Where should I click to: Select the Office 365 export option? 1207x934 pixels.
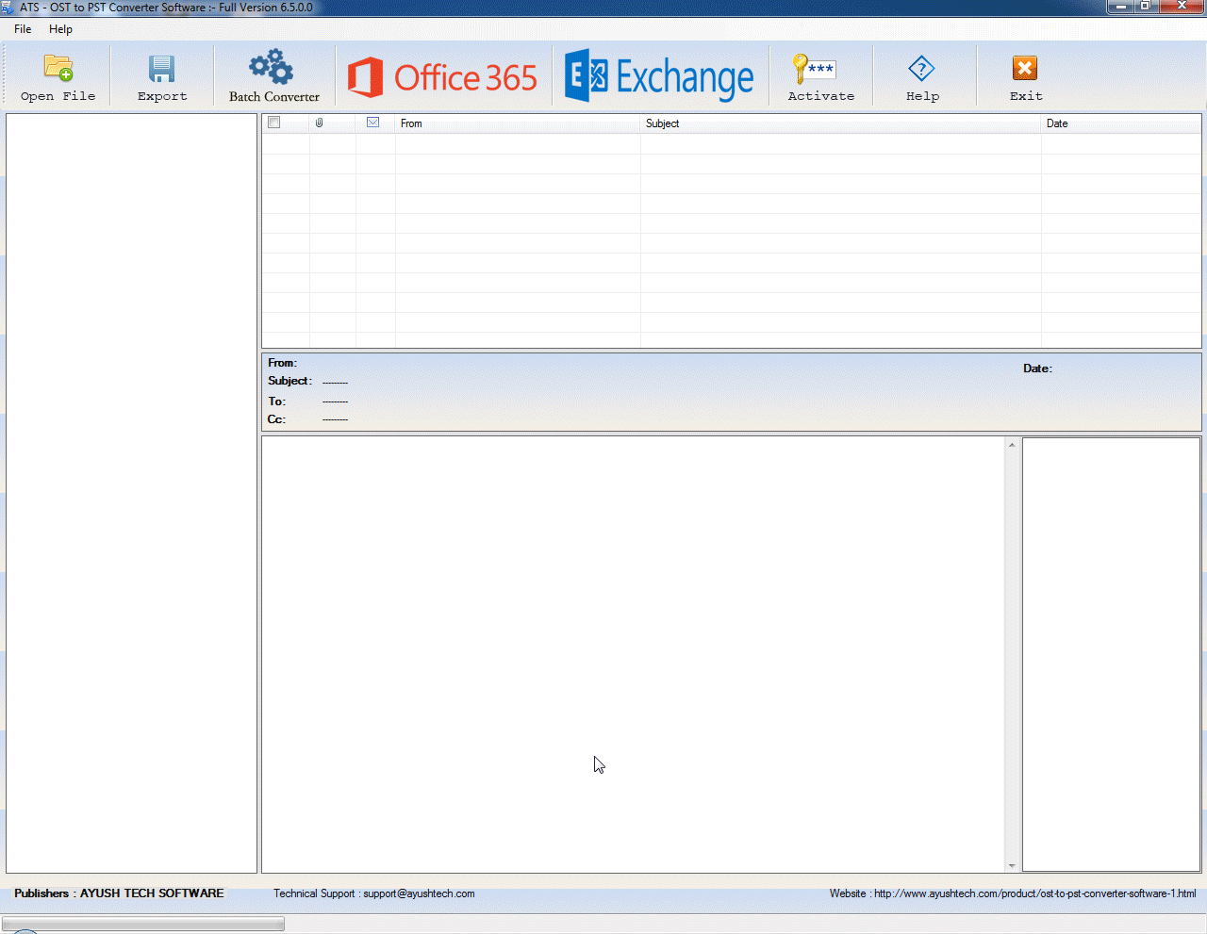[x=443, y=77]
